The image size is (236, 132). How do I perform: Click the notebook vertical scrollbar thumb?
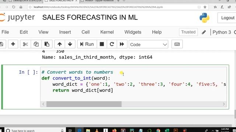tap(235, 114)
